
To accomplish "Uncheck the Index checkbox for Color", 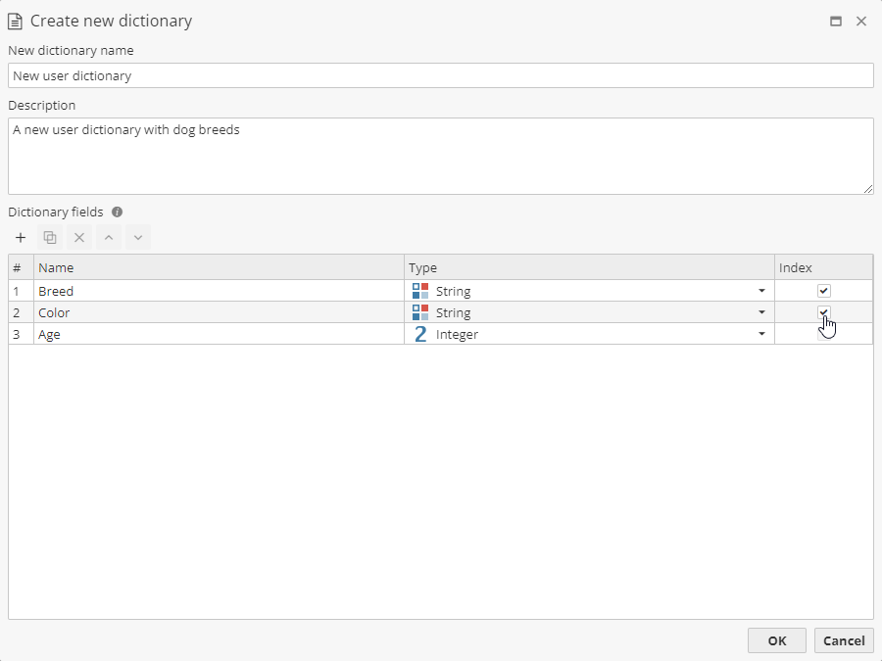I will pyautogui.click(x=823, y=311).
